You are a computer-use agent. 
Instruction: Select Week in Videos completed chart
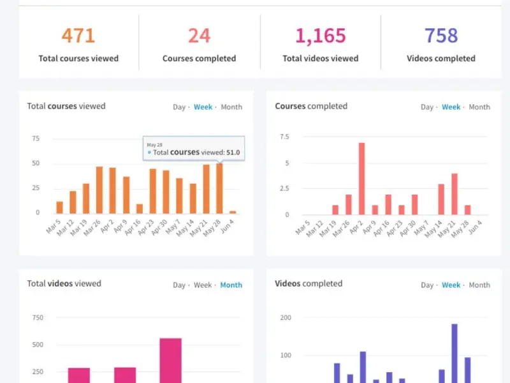coord(451,285)
